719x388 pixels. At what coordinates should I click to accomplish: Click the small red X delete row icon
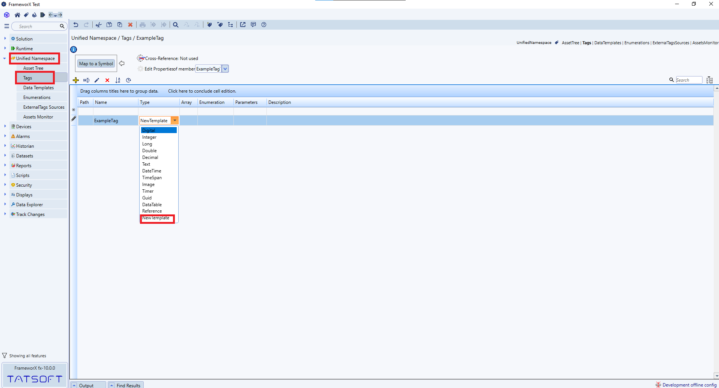pos(107,80)
